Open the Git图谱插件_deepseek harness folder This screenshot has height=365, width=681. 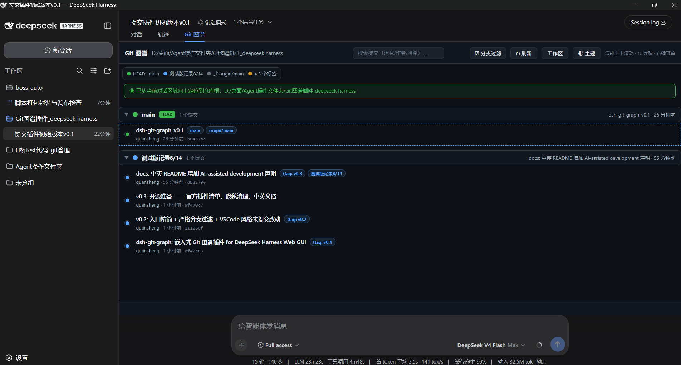(58, 119)
